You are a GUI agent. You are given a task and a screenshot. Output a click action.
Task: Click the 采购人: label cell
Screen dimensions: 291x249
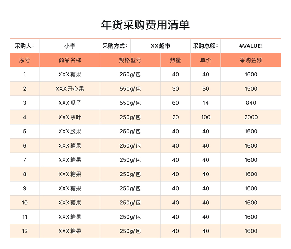coord(25,46)
